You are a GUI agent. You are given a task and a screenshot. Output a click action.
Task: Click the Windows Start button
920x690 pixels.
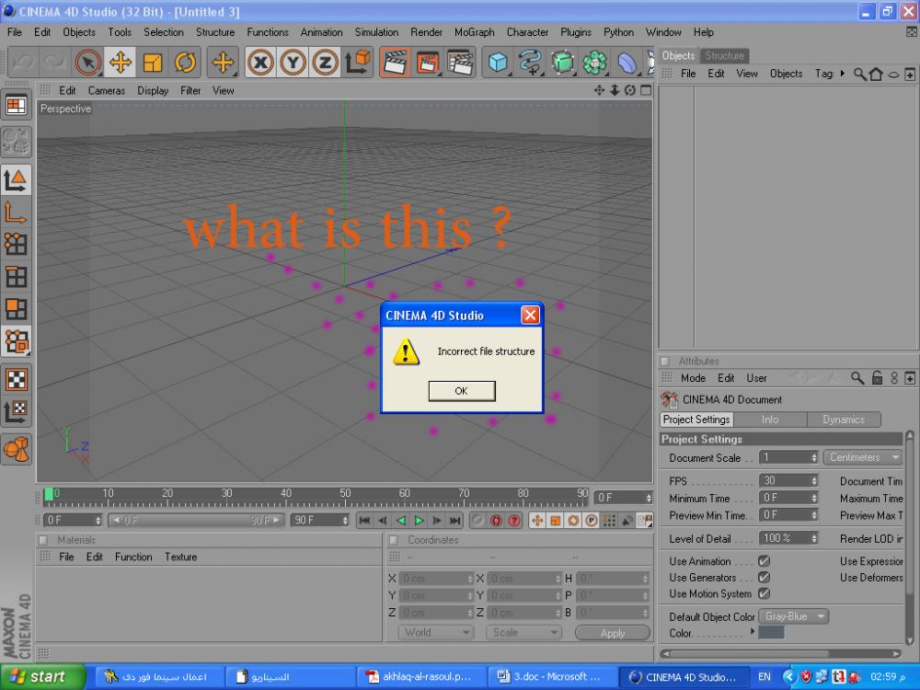coord(37,677)
